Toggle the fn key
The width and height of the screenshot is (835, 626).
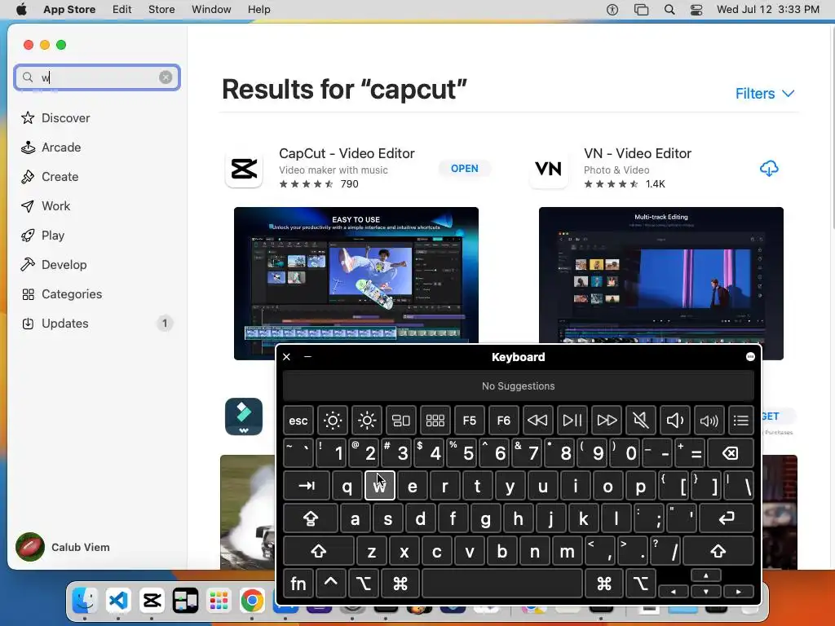298,584
